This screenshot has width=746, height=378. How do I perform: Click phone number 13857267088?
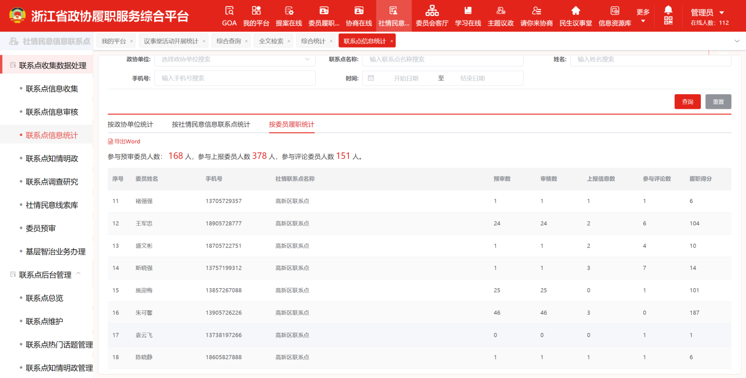click(x=223, y=290)
